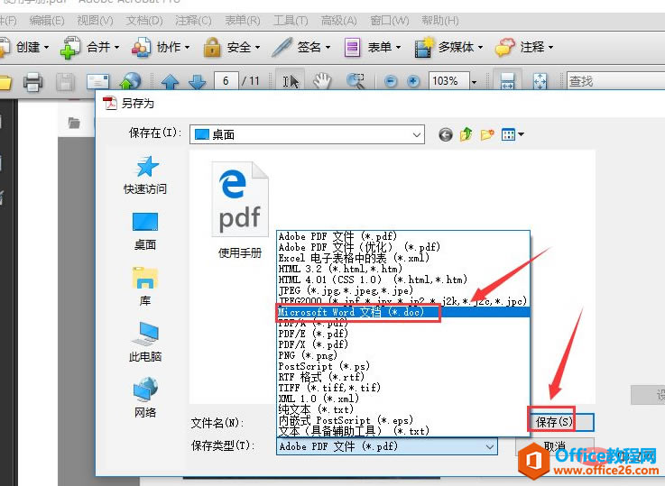This screenshot has height=486, width=665.
Task: Open the 安全 (Secure) lock menu
Action: point(232,47)
